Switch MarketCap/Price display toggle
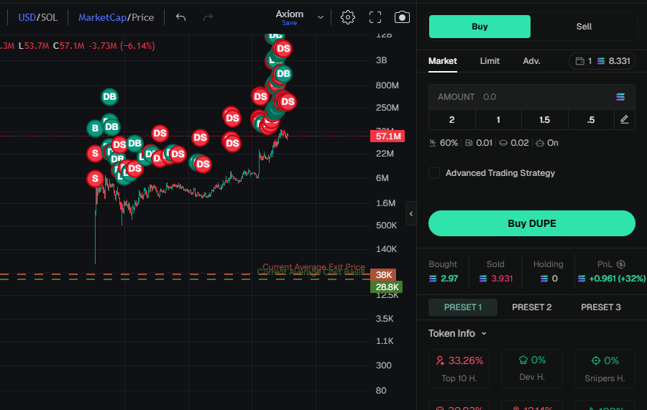647x410 pixels. click(116, 17)
